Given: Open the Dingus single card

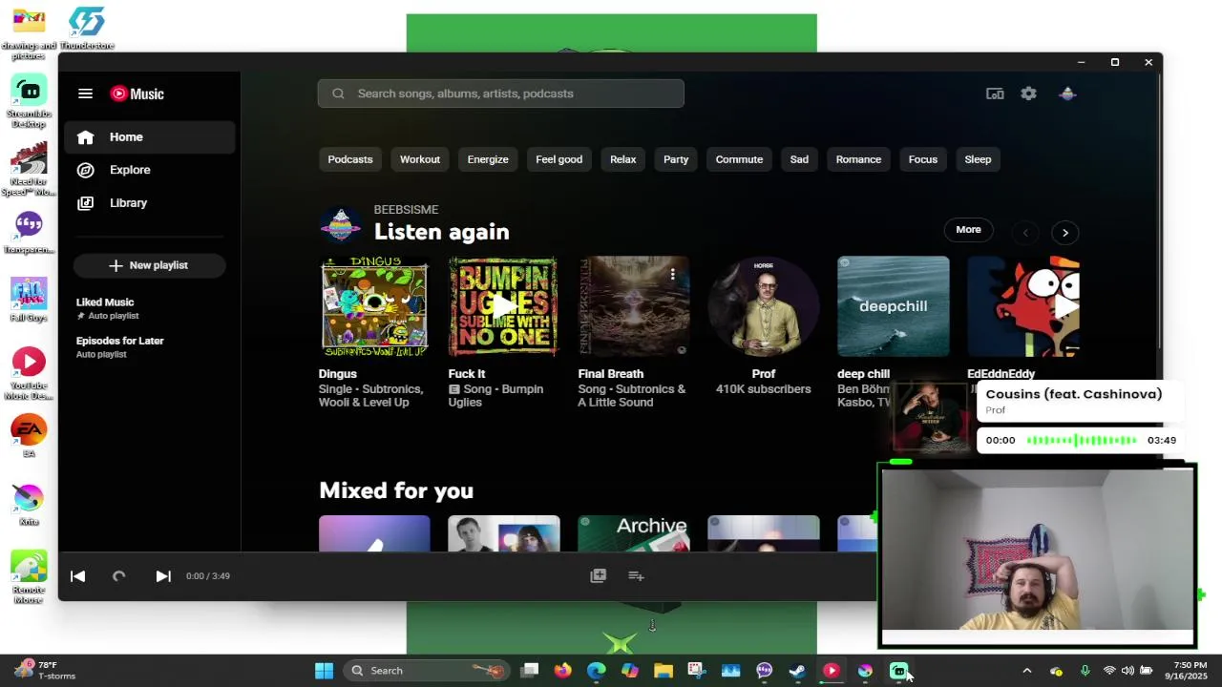Looking at the screenshot, I should pyautogui.click(x=374, y=306).
